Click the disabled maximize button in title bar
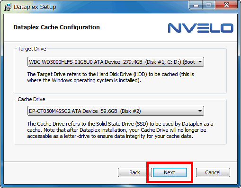 [209, 5]
